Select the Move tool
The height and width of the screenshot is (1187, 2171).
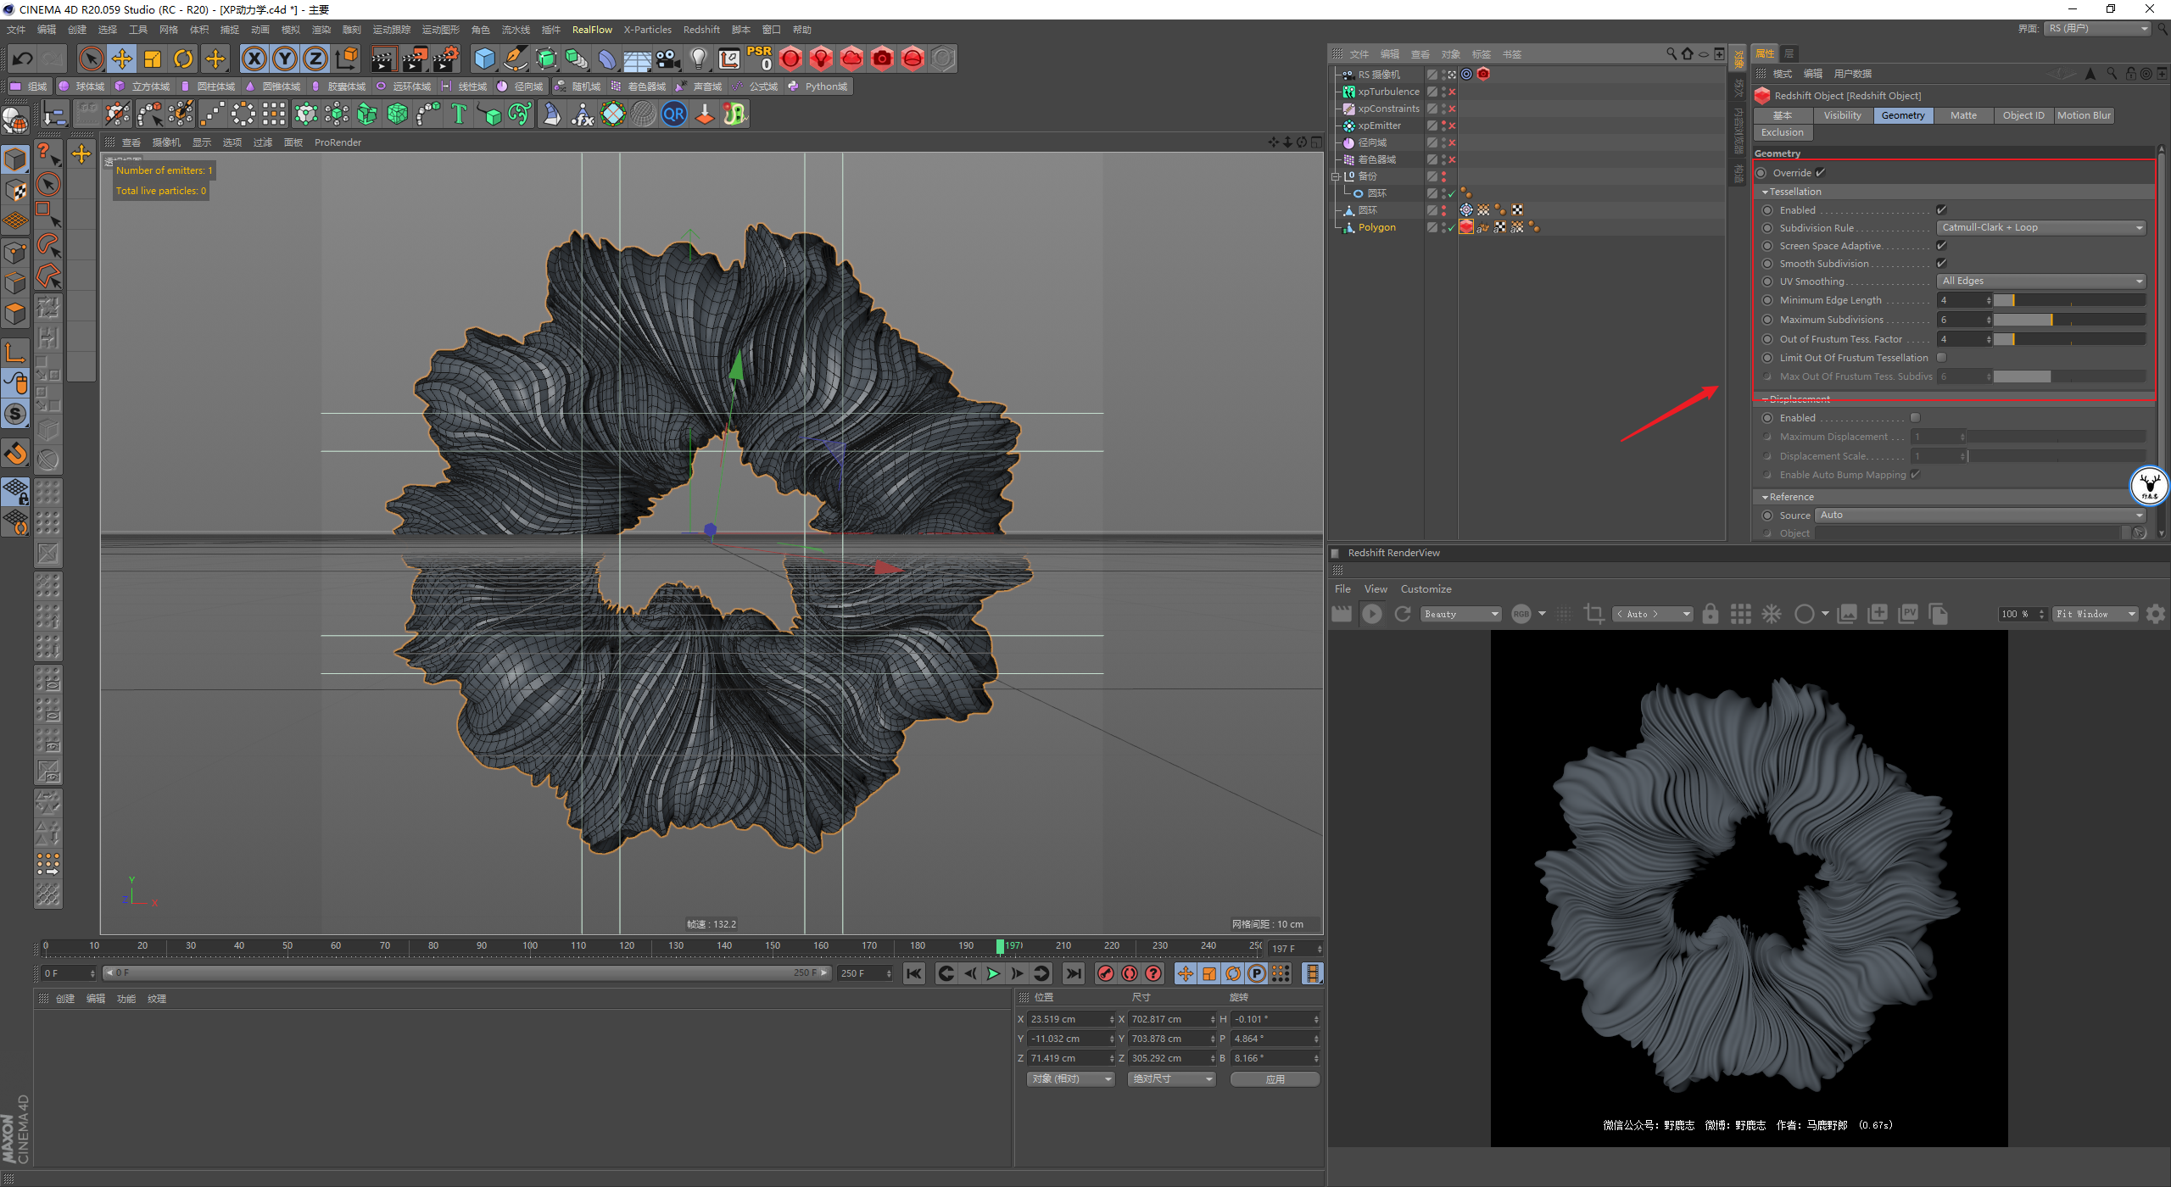click(x=122, y=59)
